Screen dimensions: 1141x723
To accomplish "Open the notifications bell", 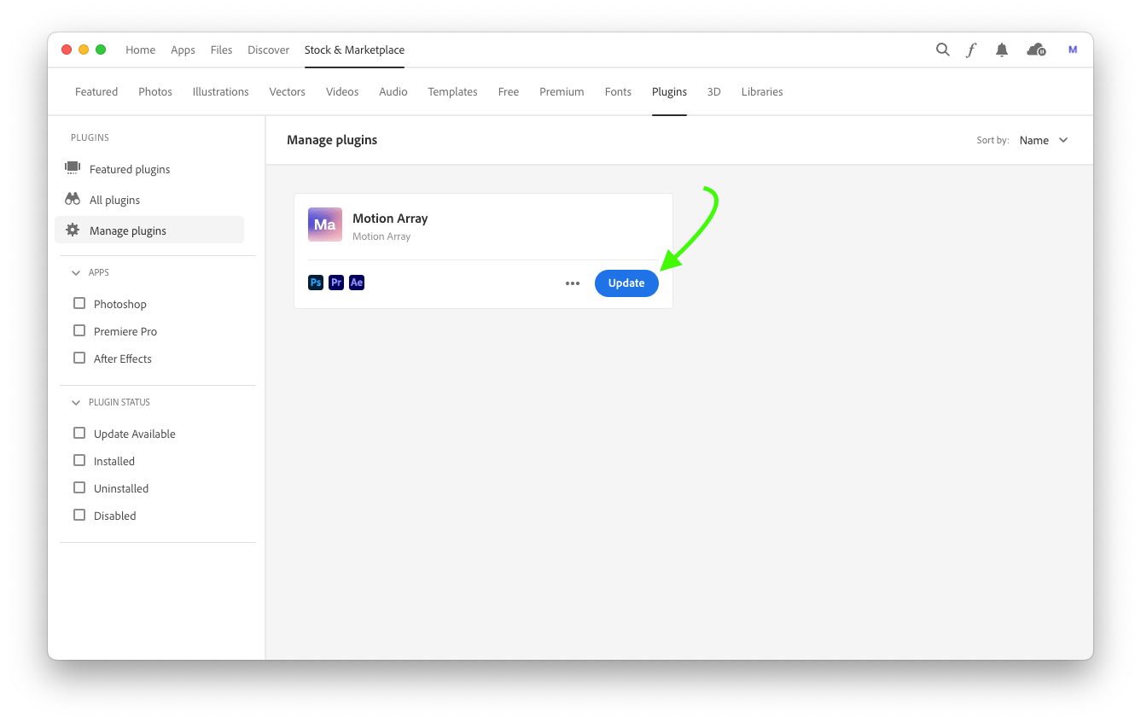I will (x=1001, y=50).
